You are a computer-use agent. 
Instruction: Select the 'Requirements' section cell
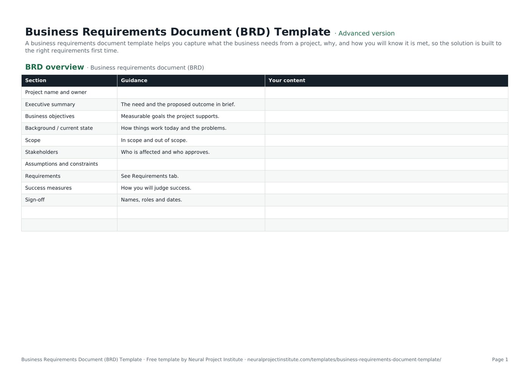pyautogui.click(x=69, y=176)
